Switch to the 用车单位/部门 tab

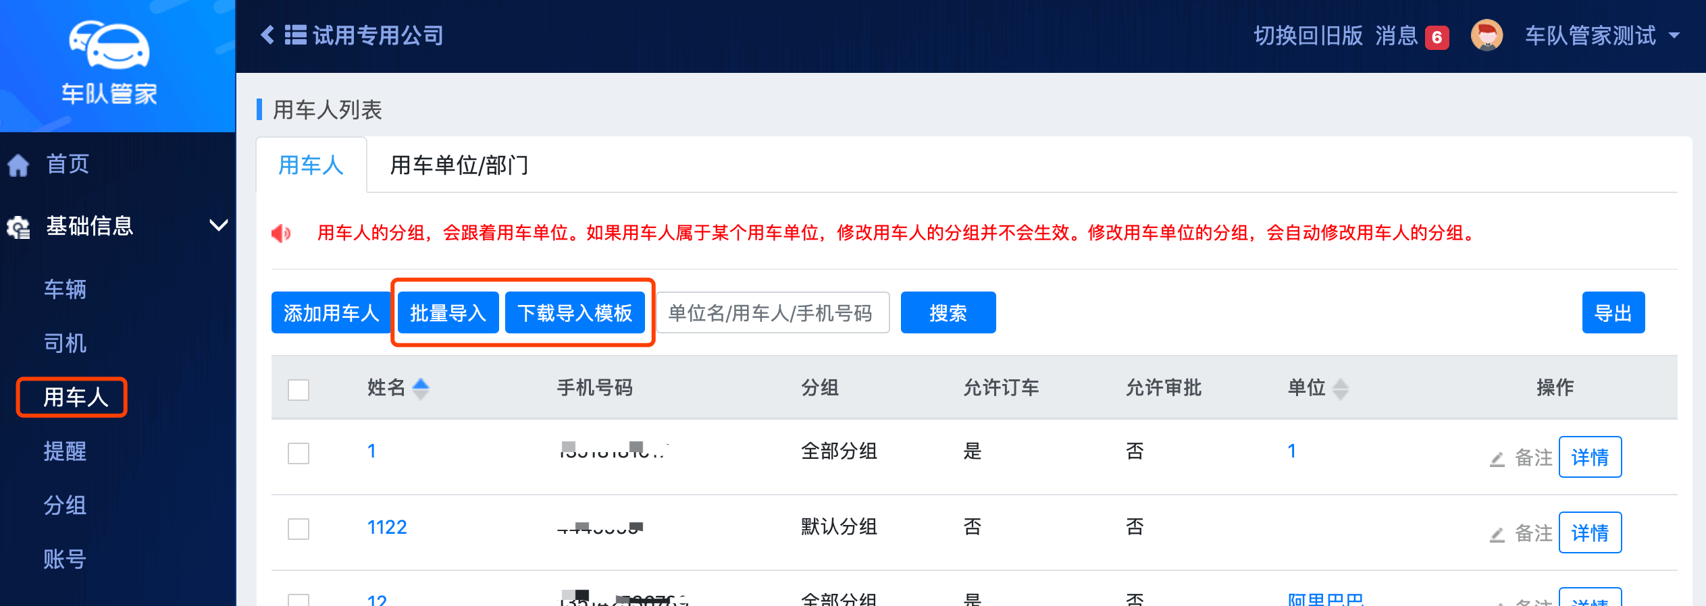[459, 165]
